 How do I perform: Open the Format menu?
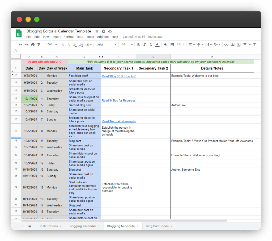coord(69,37)
